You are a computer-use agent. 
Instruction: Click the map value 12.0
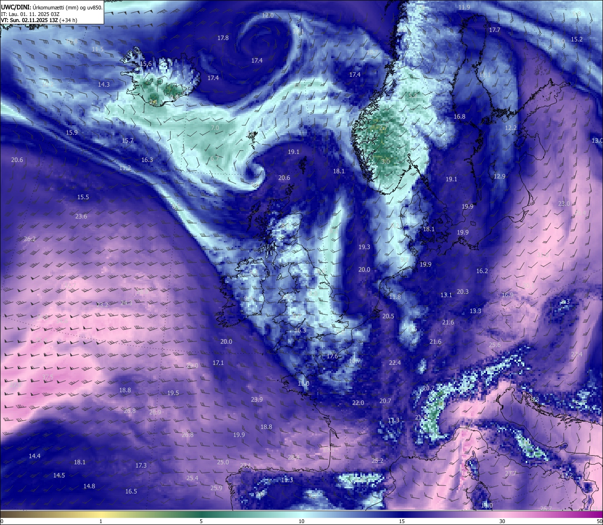tap(268, 16)
